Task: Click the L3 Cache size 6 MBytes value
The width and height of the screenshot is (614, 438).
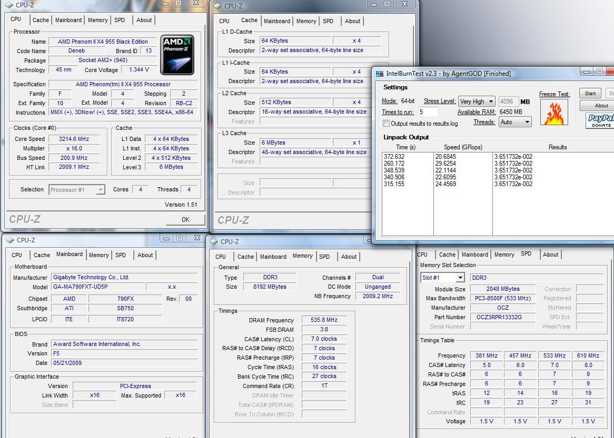Action: click(295, 142)
